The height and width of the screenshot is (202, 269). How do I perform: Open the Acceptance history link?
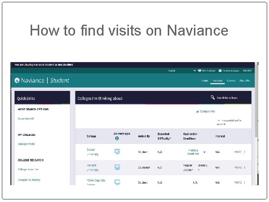pos(29,180)
